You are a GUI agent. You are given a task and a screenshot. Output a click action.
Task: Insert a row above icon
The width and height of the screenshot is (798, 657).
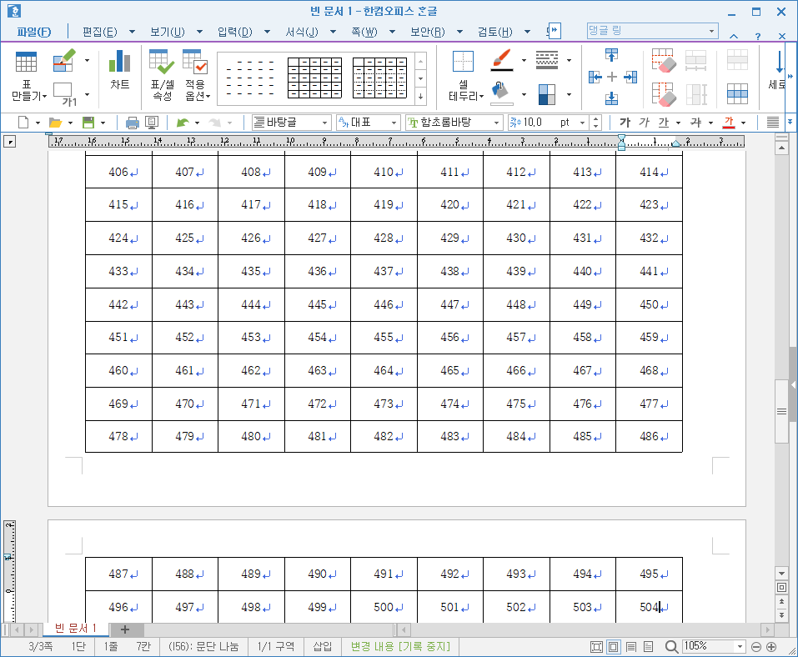point(612,54)
